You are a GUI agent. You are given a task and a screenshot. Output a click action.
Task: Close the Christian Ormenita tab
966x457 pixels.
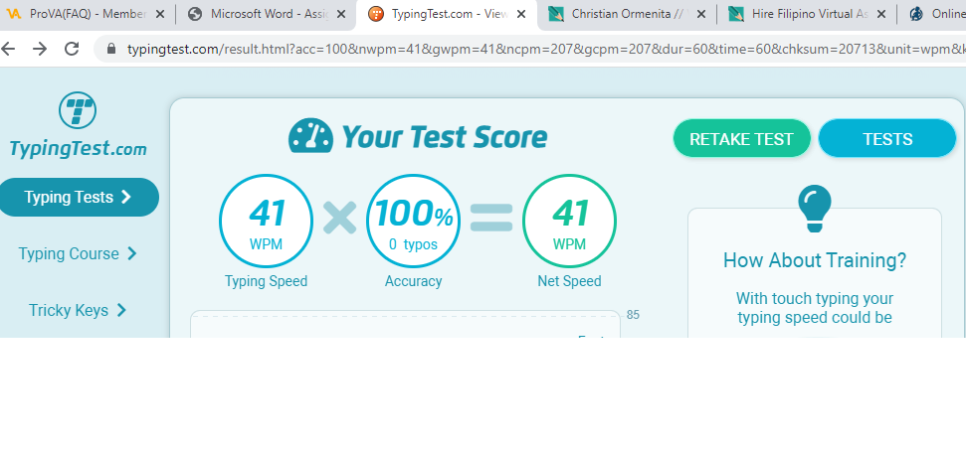coord(701,14)
